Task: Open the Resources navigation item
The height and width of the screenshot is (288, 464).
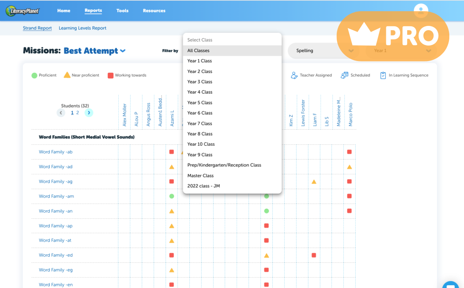Action: pyautogui.click(x=154, y=11)
